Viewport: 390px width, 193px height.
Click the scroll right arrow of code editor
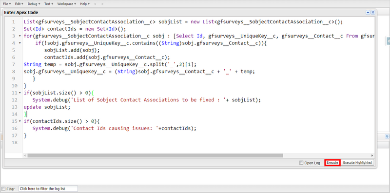[372, 155]
